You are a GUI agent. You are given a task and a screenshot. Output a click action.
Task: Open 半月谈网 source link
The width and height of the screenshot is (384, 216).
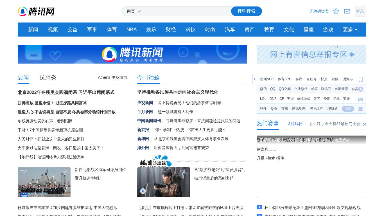(145, 112)
